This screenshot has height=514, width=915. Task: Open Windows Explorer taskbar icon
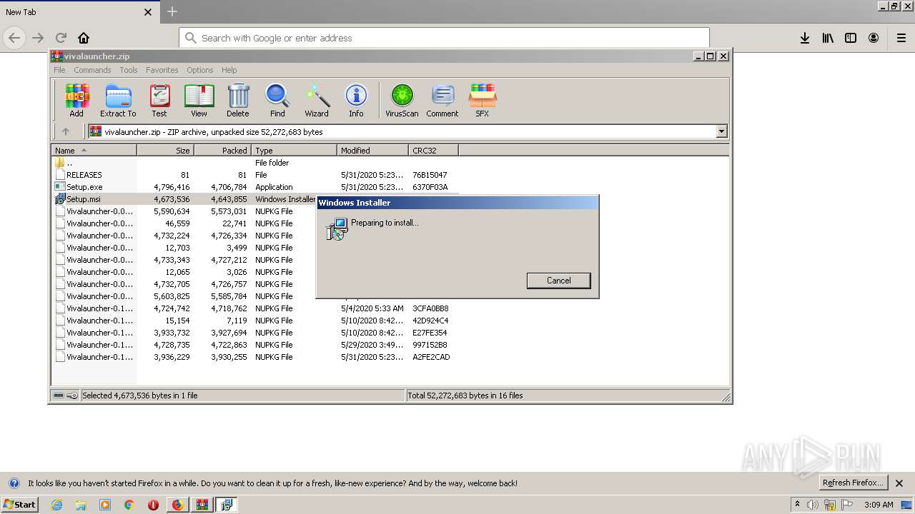pos(81,505)
